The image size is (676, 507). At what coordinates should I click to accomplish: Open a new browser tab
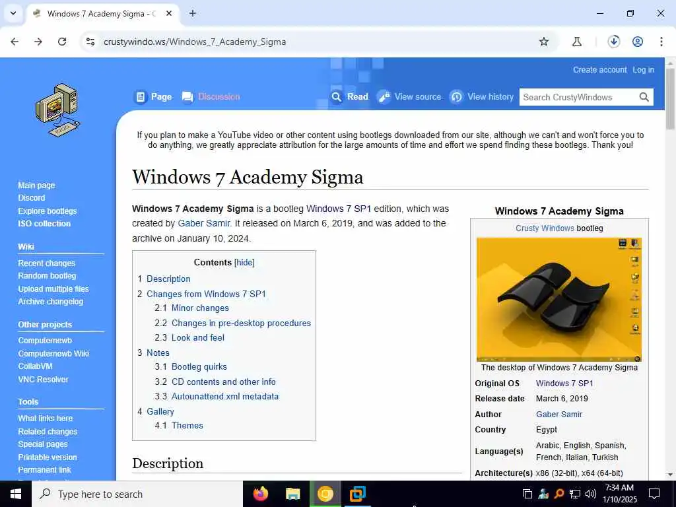(x=193, y=13)
